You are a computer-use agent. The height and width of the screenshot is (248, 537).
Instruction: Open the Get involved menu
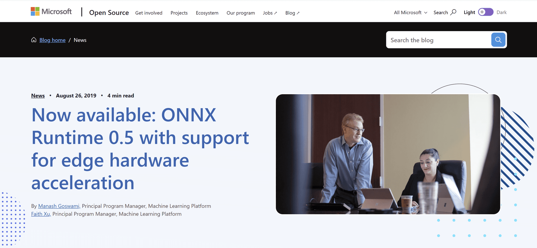(x=149, y=13)
